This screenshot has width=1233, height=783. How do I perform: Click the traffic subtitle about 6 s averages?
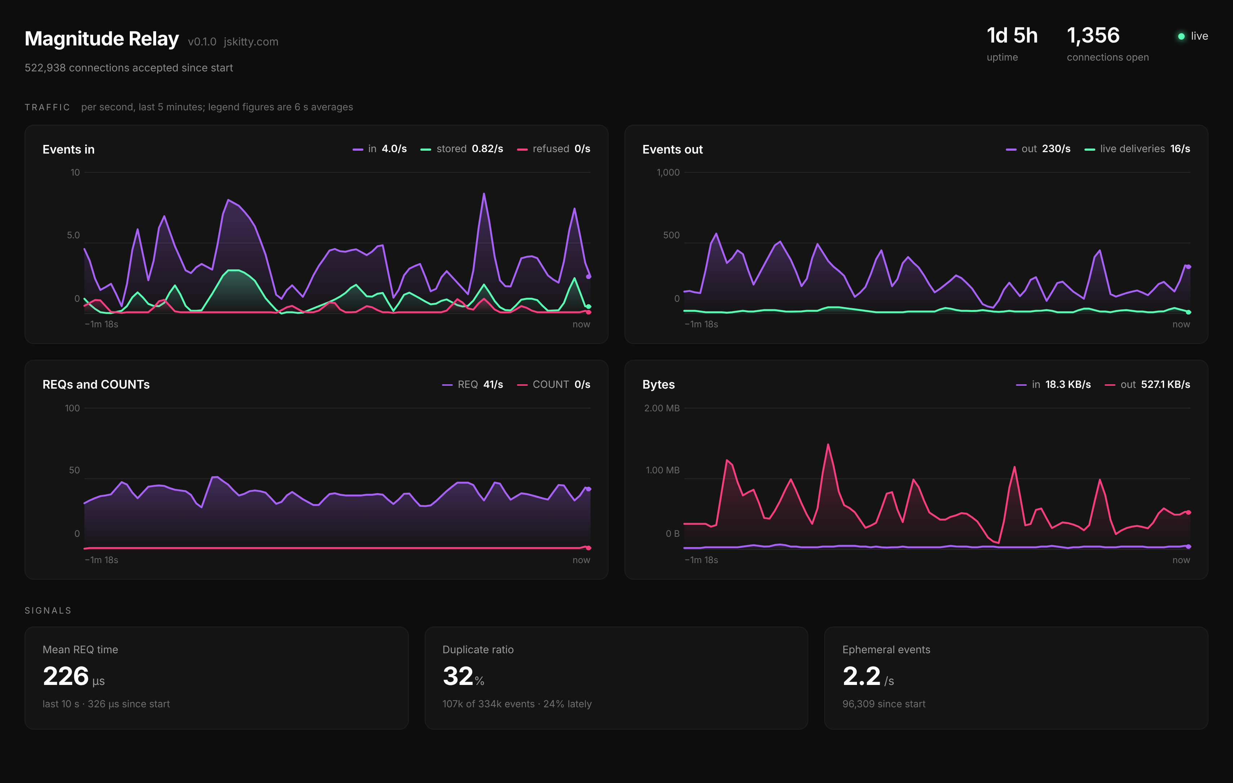(217, 107)
